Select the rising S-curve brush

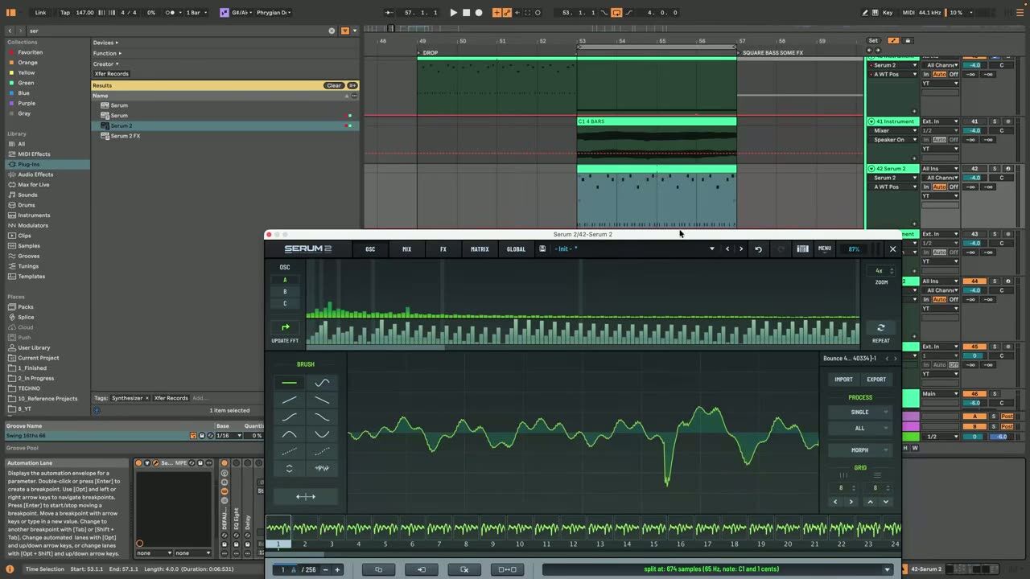(x=289, y=417)
